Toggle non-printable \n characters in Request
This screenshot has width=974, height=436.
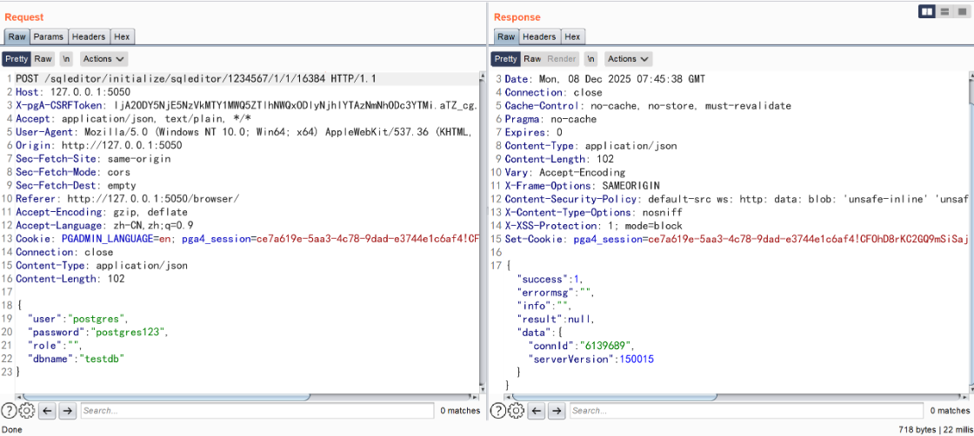67,59
